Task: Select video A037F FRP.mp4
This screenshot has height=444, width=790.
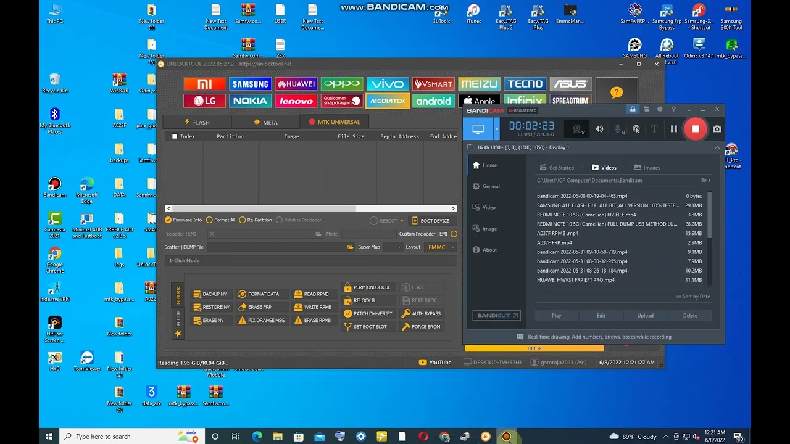Action: tap(620, 243)
